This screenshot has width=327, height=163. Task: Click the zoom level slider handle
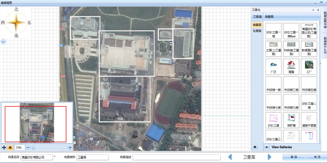33,148
